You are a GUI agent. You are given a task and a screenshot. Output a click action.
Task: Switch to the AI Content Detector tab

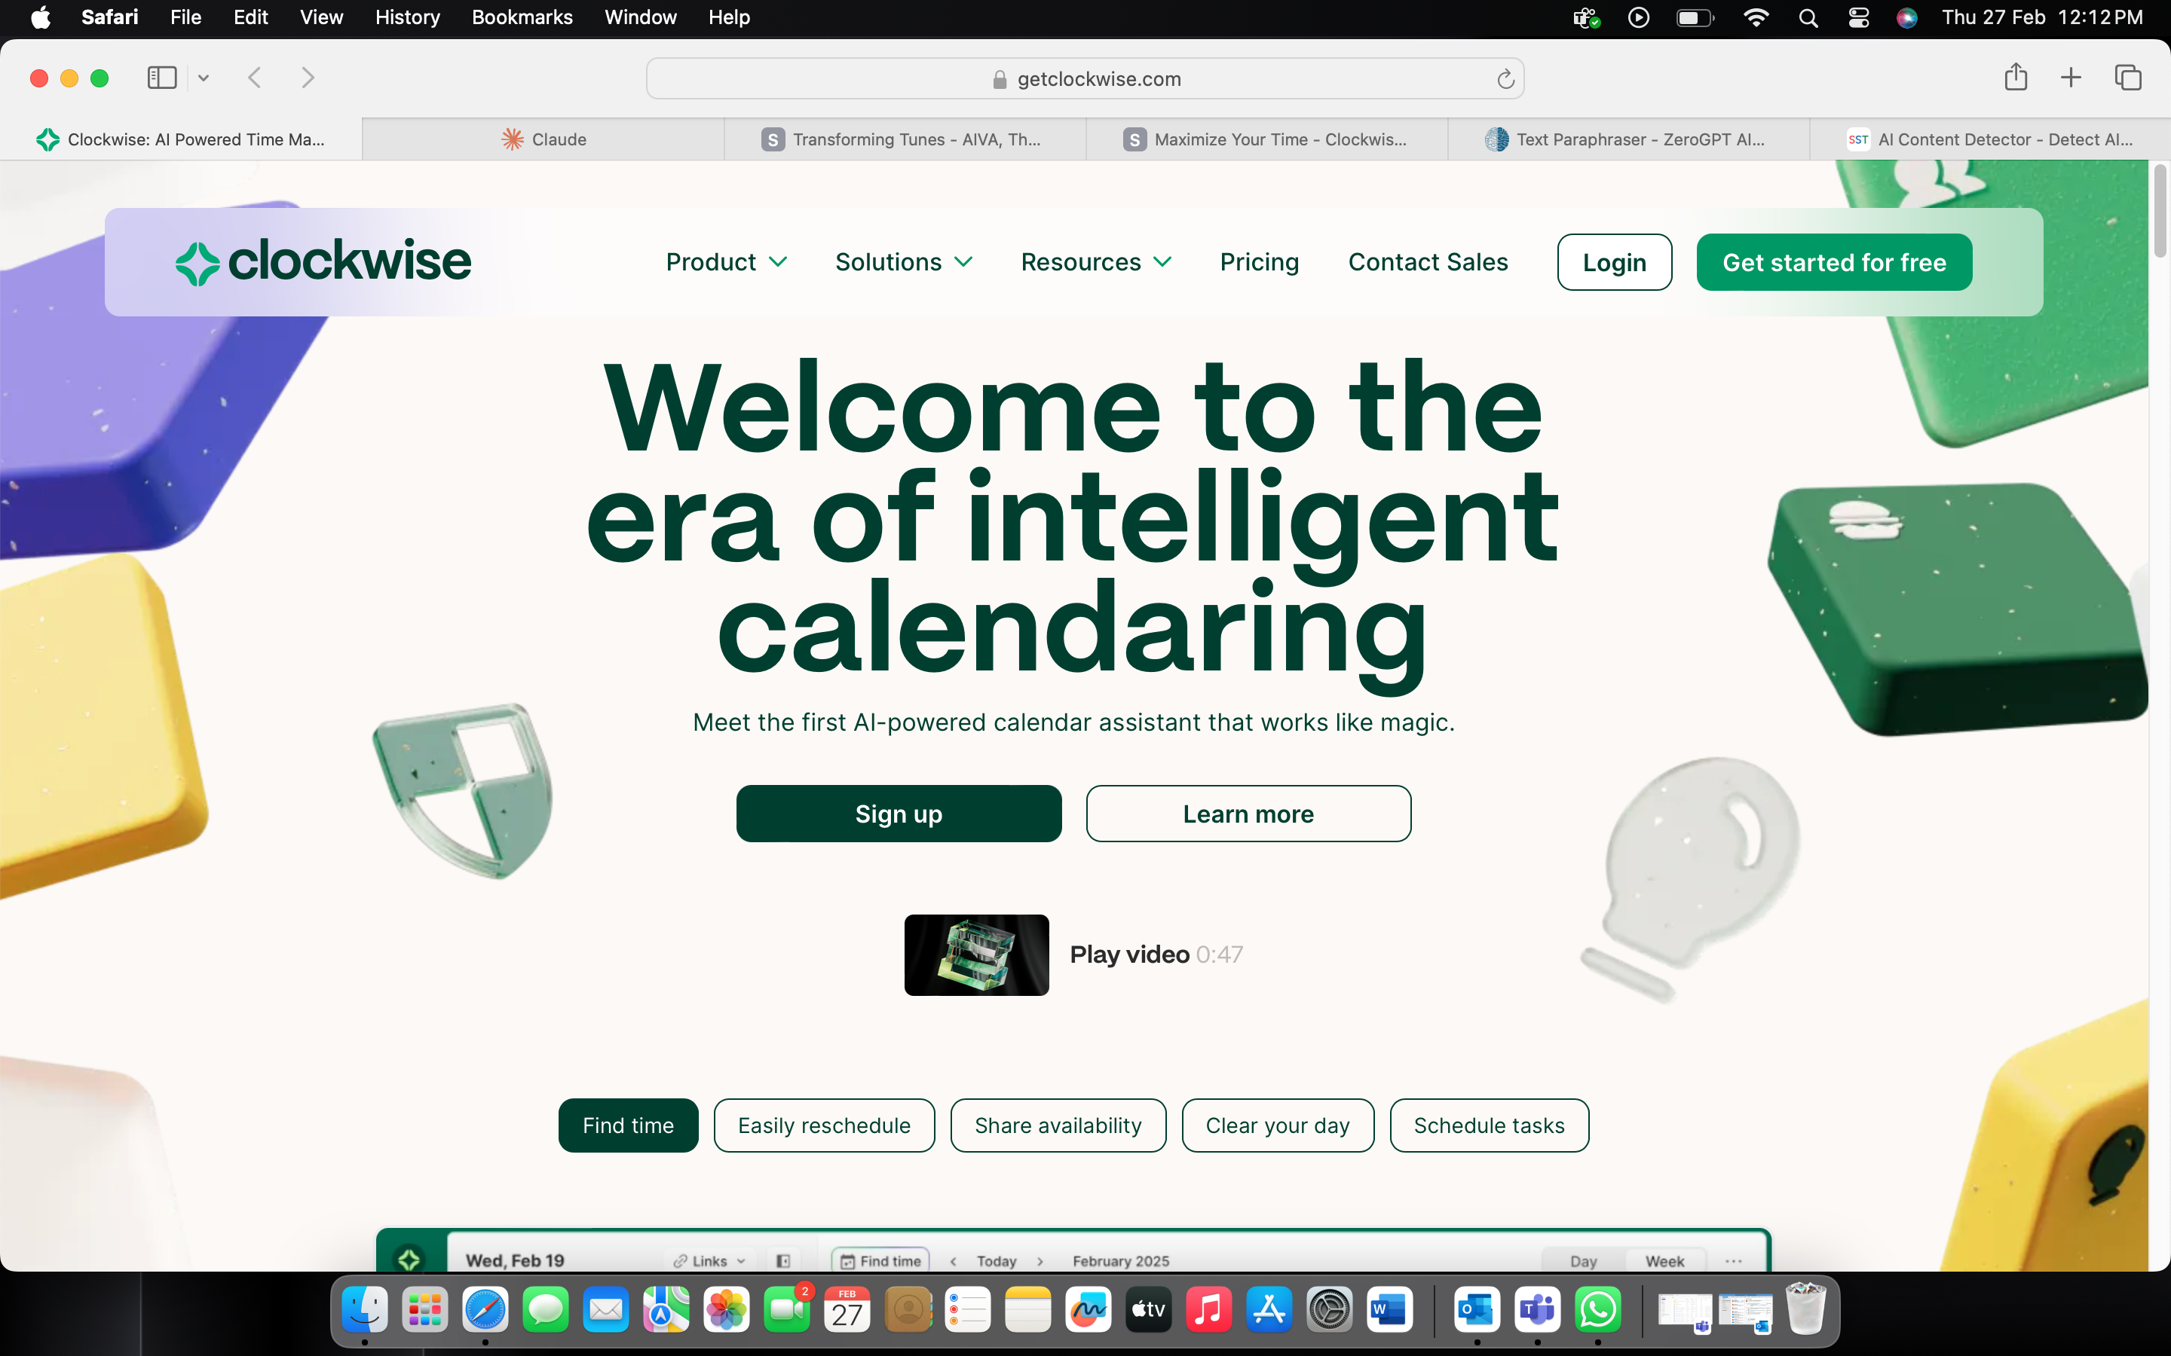(x=1990, y=139)
